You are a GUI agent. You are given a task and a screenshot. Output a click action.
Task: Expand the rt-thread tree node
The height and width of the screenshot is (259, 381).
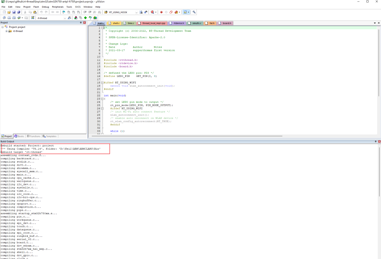(6, 31)
